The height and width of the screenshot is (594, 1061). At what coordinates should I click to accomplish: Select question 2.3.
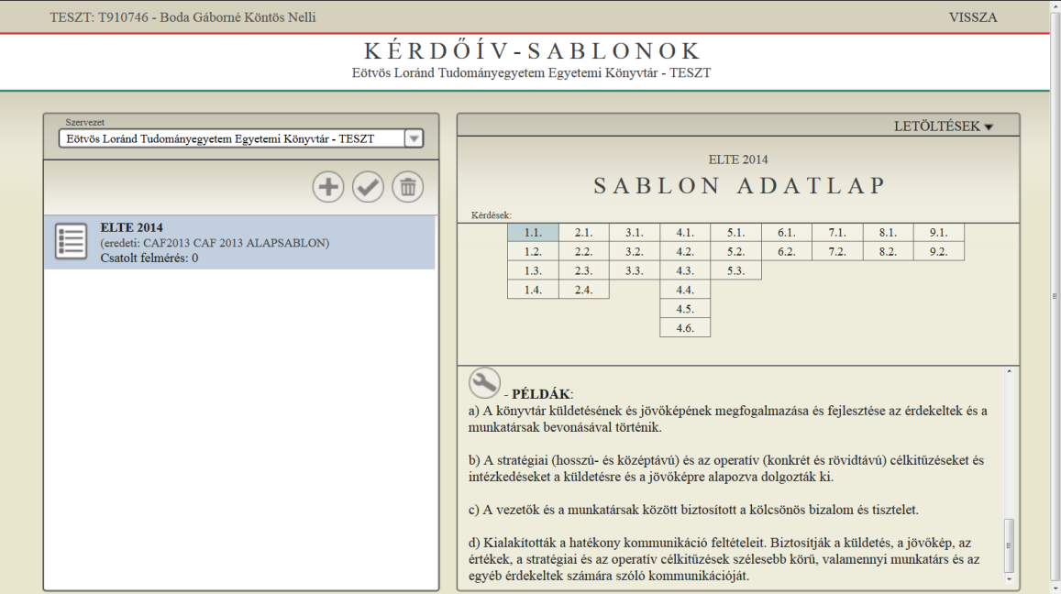(584, 270)
